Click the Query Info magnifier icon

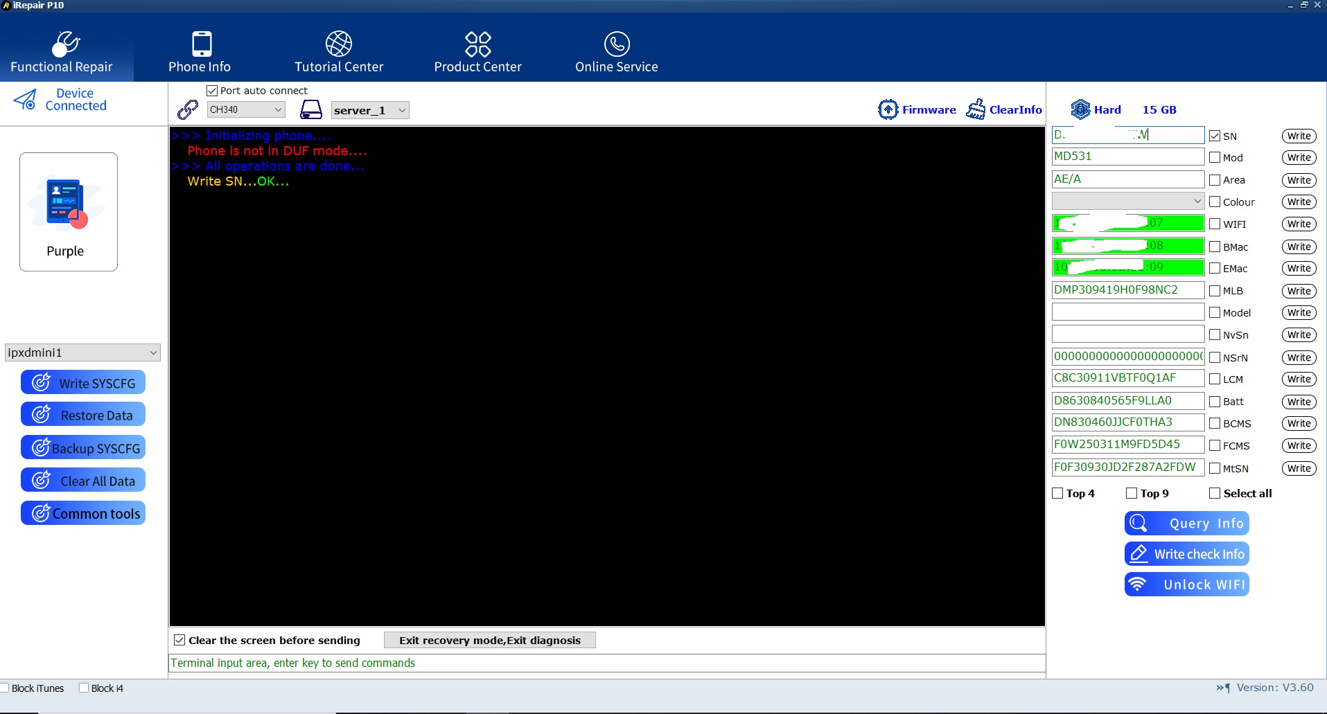click(x=1138, y=523)
